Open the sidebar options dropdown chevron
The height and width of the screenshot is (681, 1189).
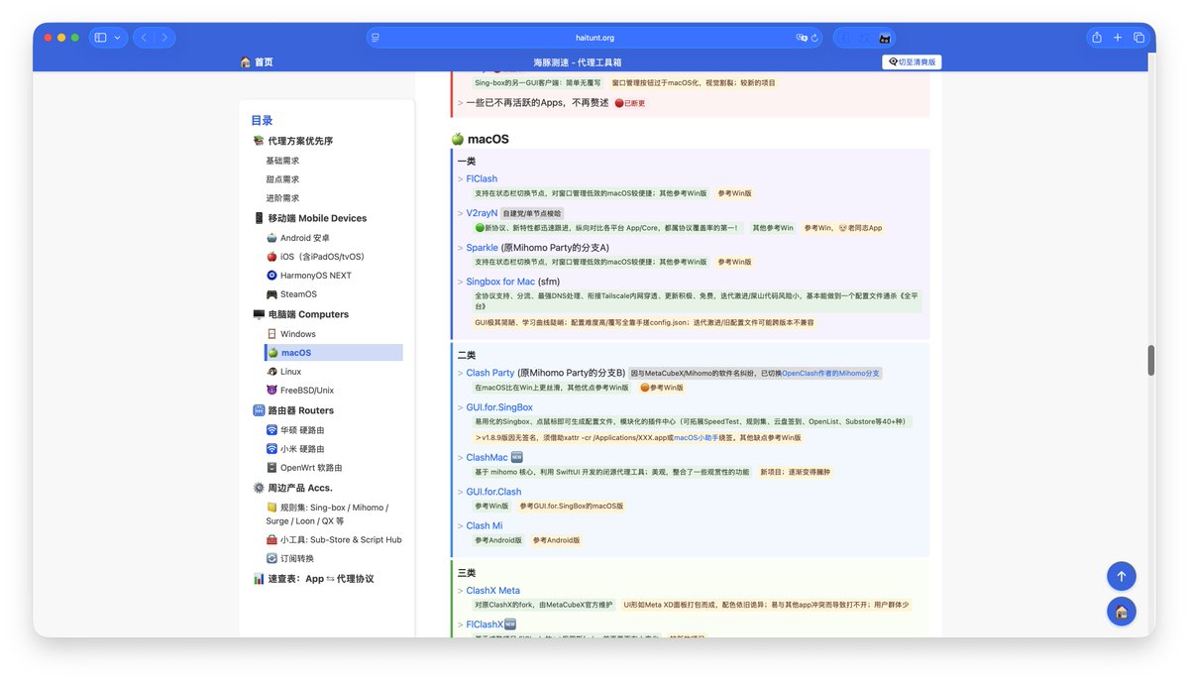click(118, 38)
